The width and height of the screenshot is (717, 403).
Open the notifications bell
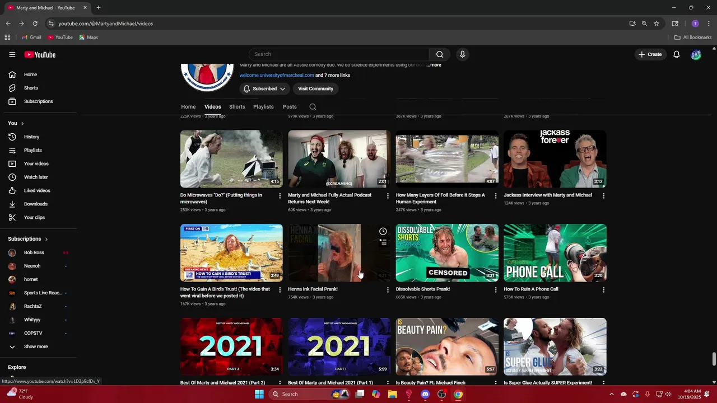point(677,54)
